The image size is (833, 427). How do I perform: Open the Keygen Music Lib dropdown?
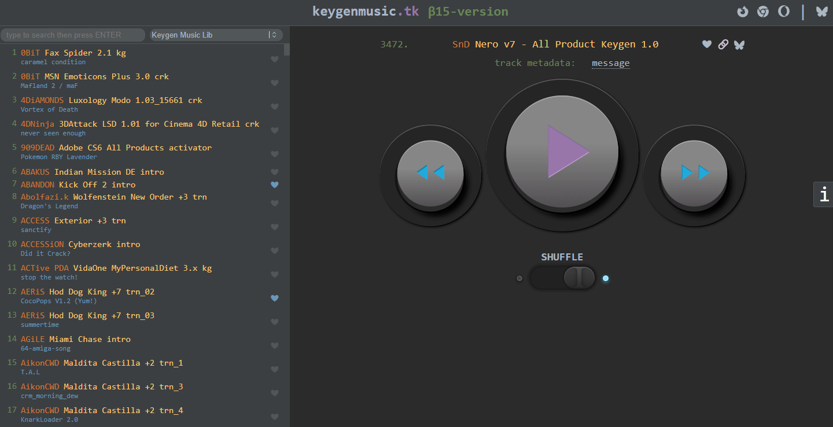point(216,35)
